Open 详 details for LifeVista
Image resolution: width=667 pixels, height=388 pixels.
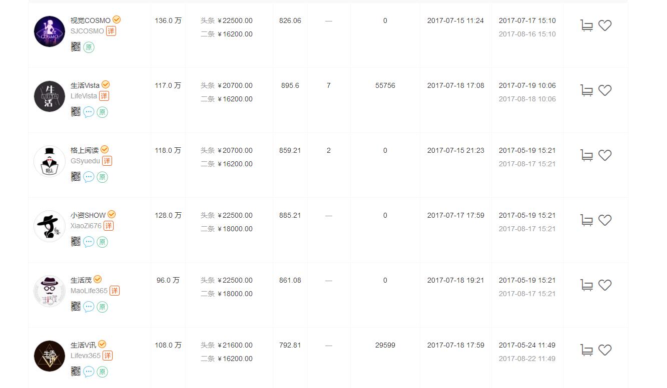pos(104,96)
